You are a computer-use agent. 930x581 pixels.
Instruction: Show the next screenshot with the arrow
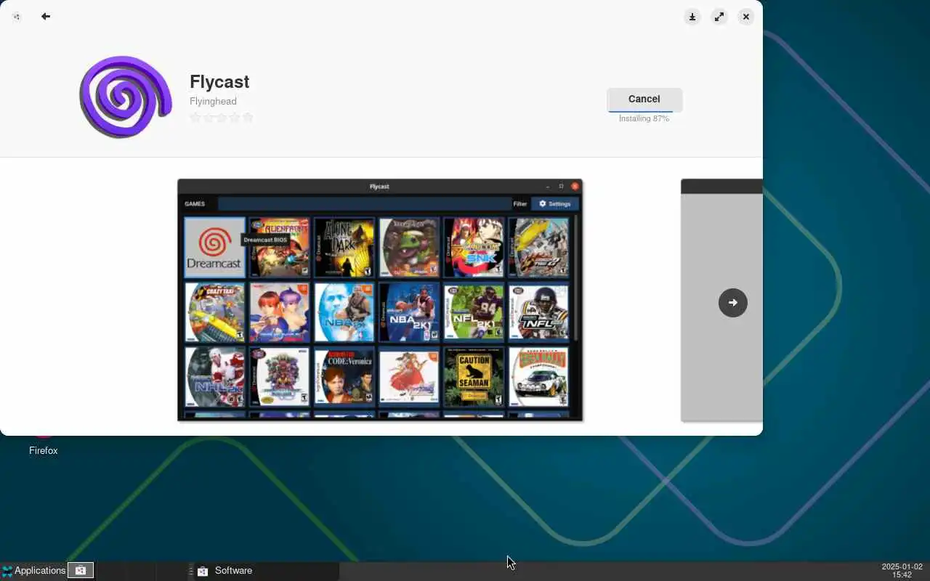pos(732,302)
